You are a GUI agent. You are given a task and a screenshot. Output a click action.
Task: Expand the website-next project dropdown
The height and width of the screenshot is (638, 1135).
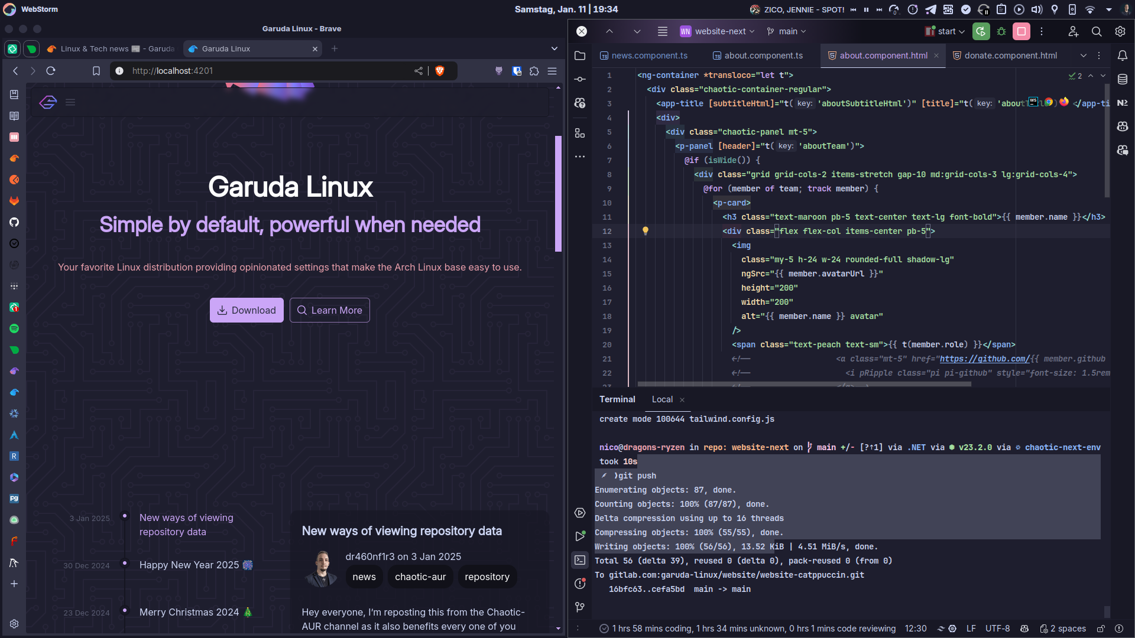[718, 31]
